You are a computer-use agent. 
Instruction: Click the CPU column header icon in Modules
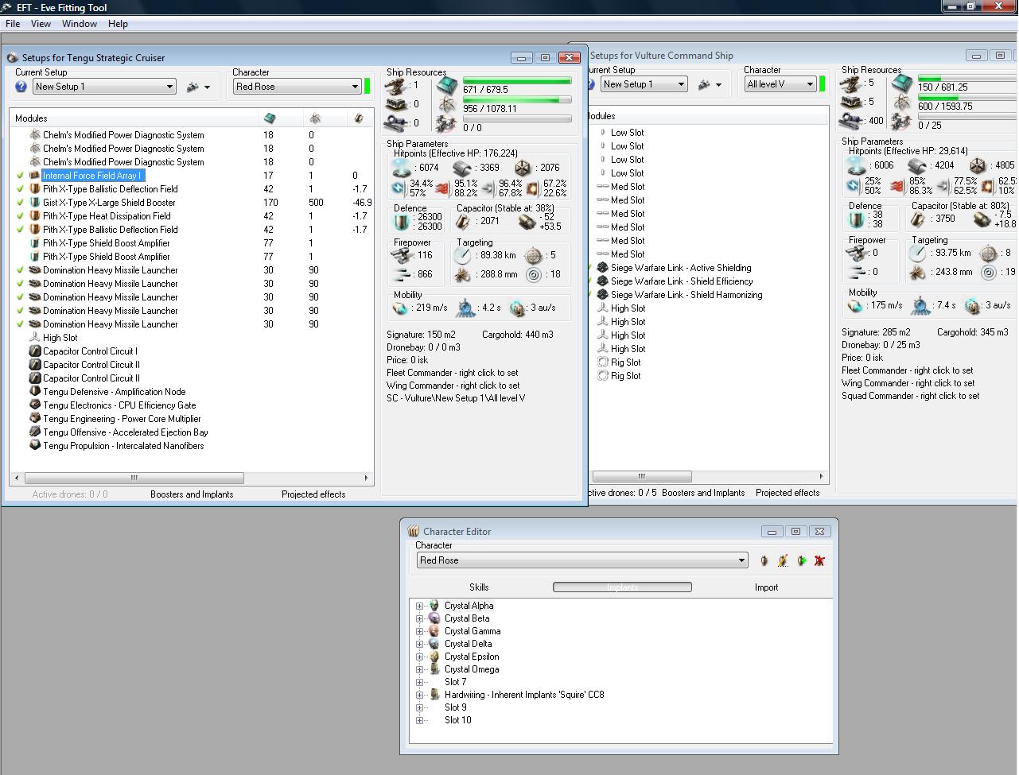tap(270, 118)
